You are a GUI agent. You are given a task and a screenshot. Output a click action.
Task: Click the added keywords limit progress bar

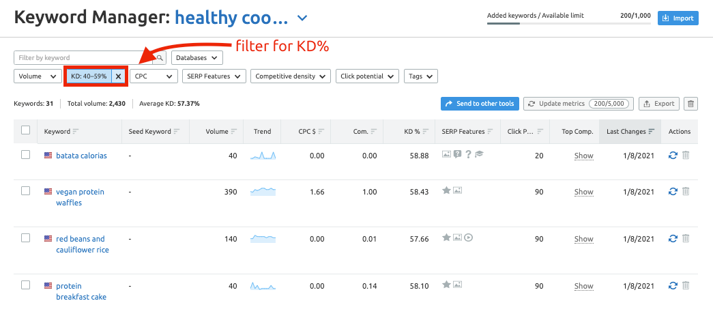coord(569,23)
